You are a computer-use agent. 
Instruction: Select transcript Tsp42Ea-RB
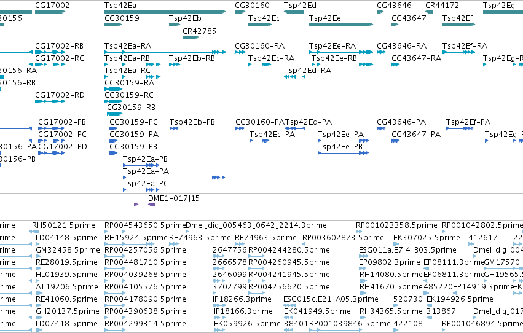click(127, 58)
